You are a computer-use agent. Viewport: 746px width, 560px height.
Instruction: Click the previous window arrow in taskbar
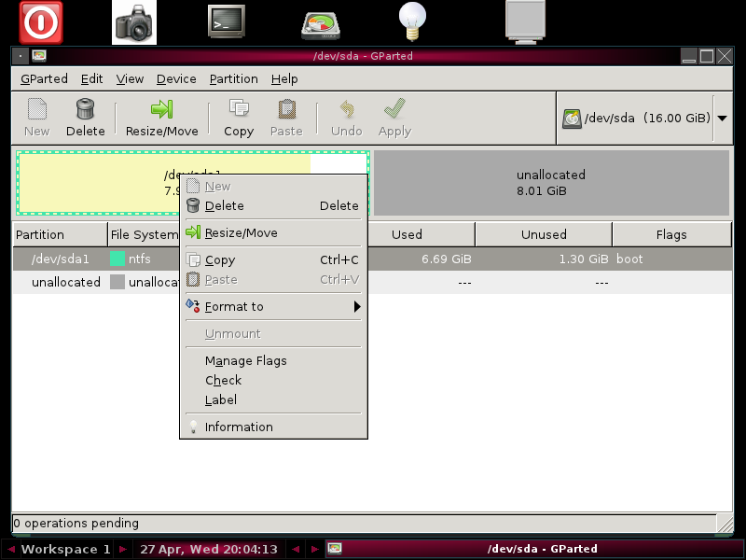pos(296,549)
